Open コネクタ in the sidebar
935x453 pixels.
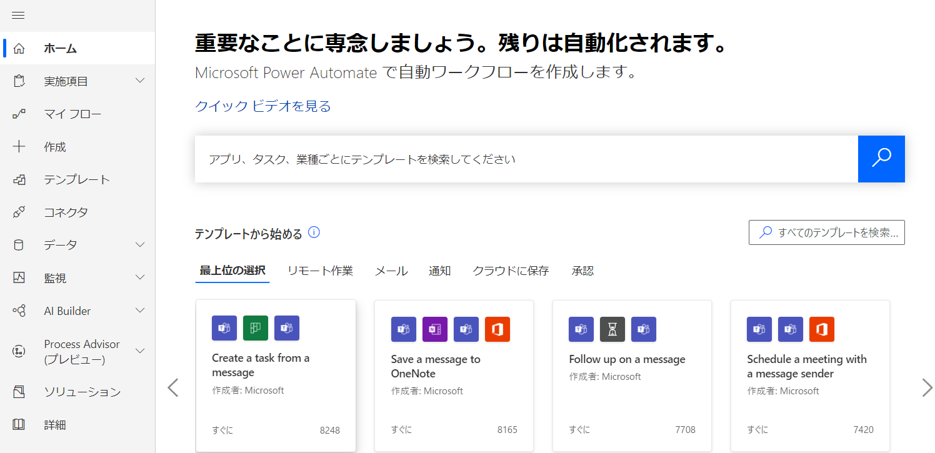coord(77,212)
